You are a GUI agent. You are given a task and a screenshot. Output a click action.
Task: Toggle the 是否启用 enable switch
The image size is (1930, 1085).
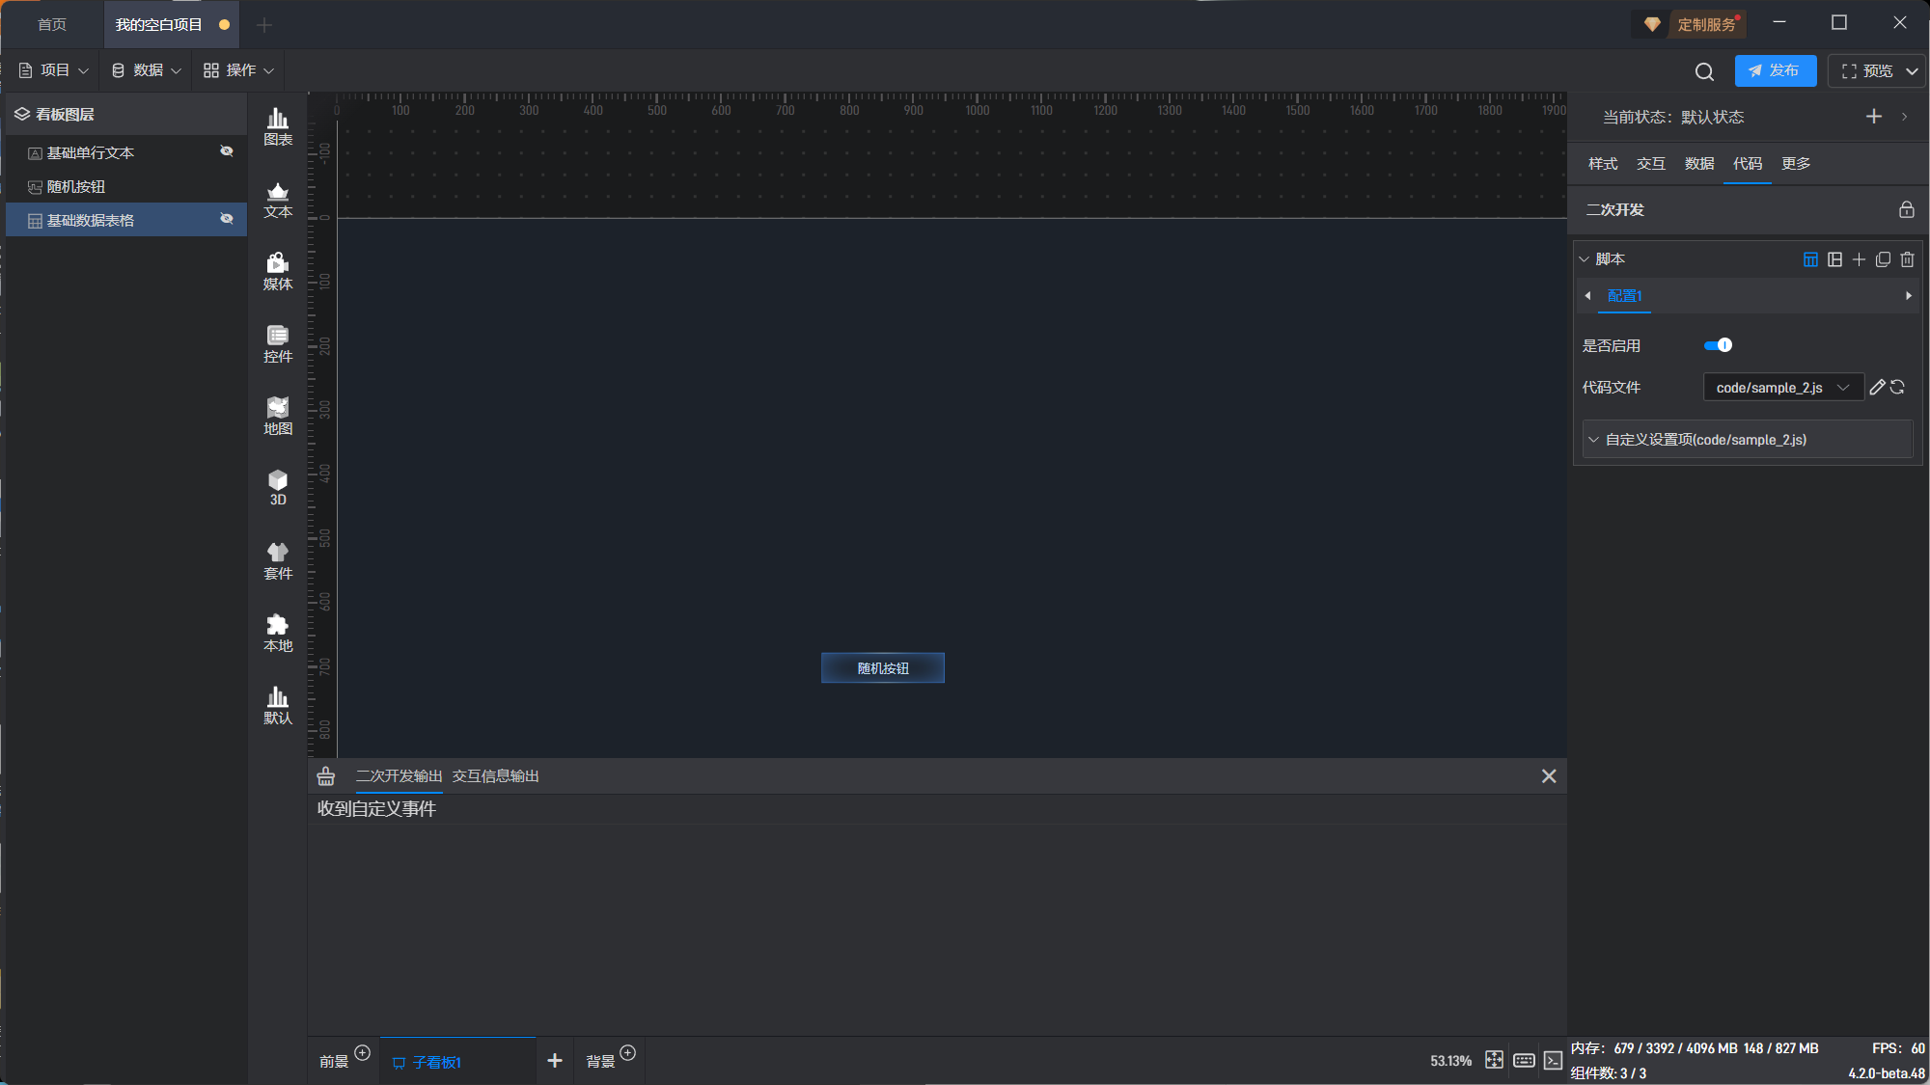1718,345
